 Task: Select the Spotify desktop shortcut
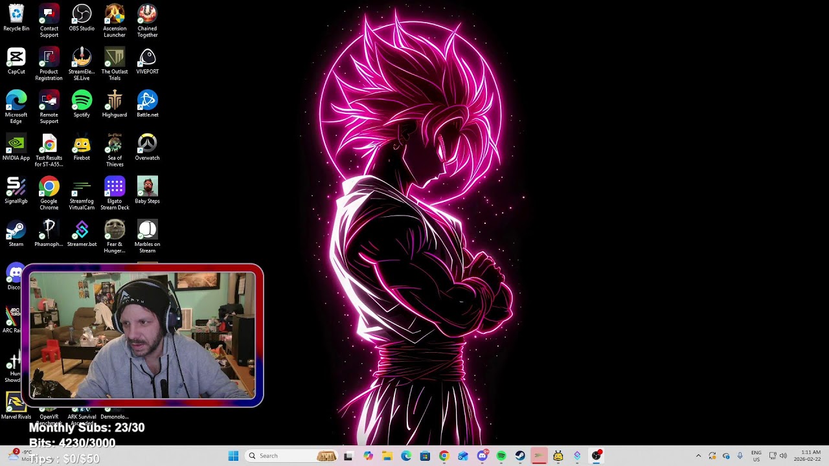[82, 104]
